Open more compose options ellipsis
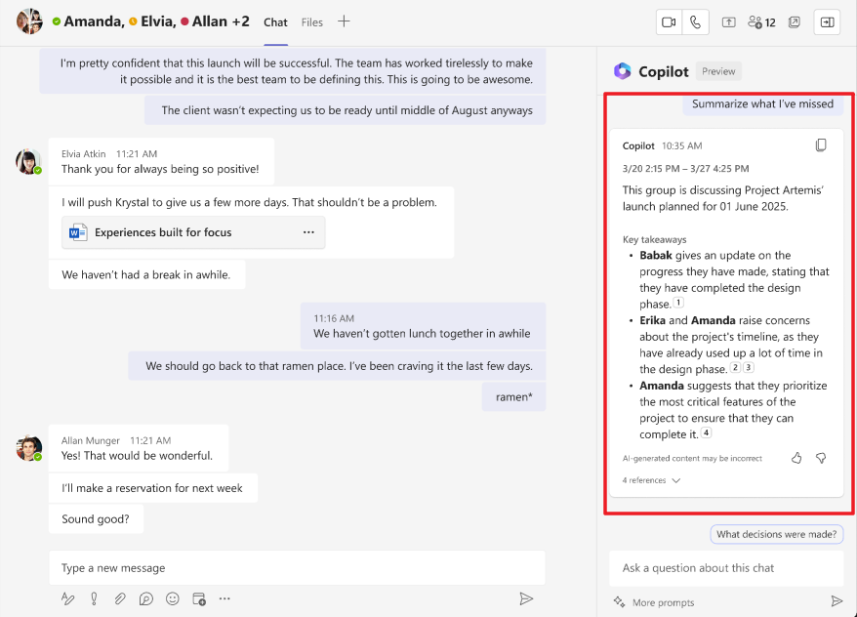The image size is (857, 617). click(224, 599)
